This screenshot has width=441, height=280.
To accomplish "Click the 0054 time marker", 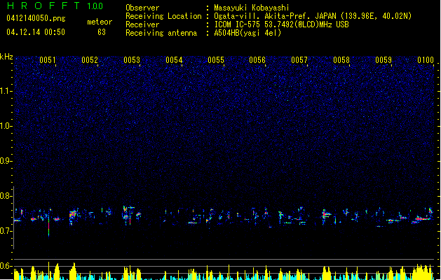I will tap(174, 59).
